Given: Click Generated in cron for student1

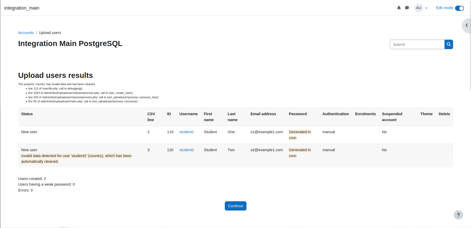Looking at the screenshot, I should 300,135.
